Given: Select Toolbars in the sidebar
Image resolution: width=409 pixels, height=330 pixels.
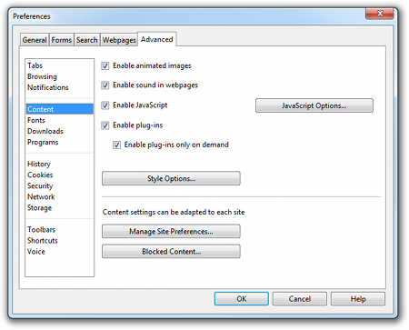Looking at the screenshot, I should 60,229.
